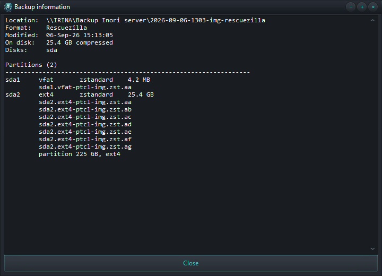Screen dimensions: 382x276
Task: Click the sda2.ext4-ptcl-img.zst.ab file line
Action: [85, 109]
